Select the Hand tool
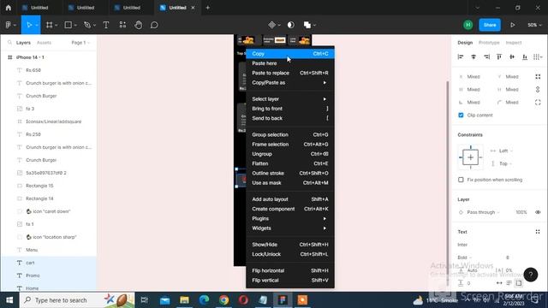This screenshot has width=548, height=308. coord(139,25)
